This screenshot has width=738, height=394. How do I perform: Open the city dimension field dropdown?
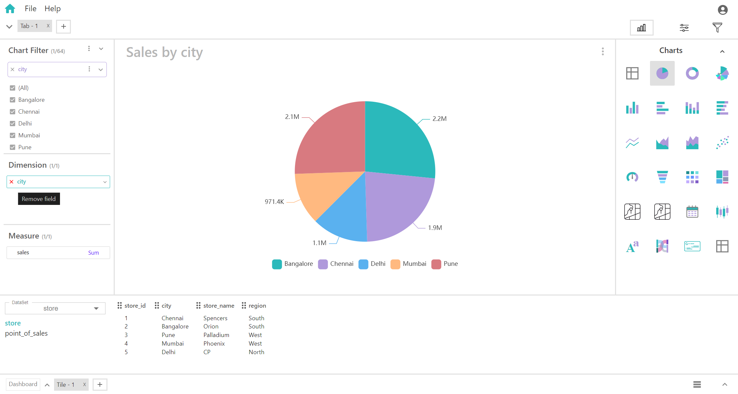[105, 182]
